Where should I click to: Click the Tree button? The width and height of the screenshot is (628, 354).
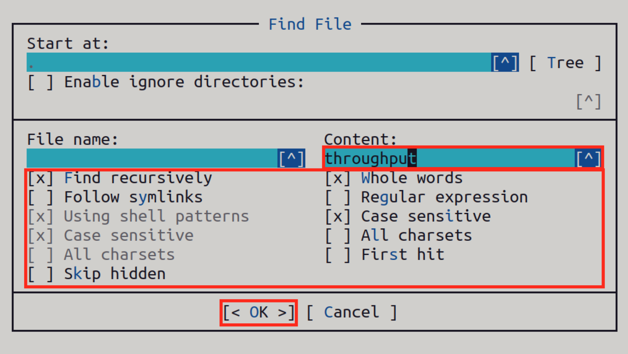pyautogui.click(x=565, y=63)
